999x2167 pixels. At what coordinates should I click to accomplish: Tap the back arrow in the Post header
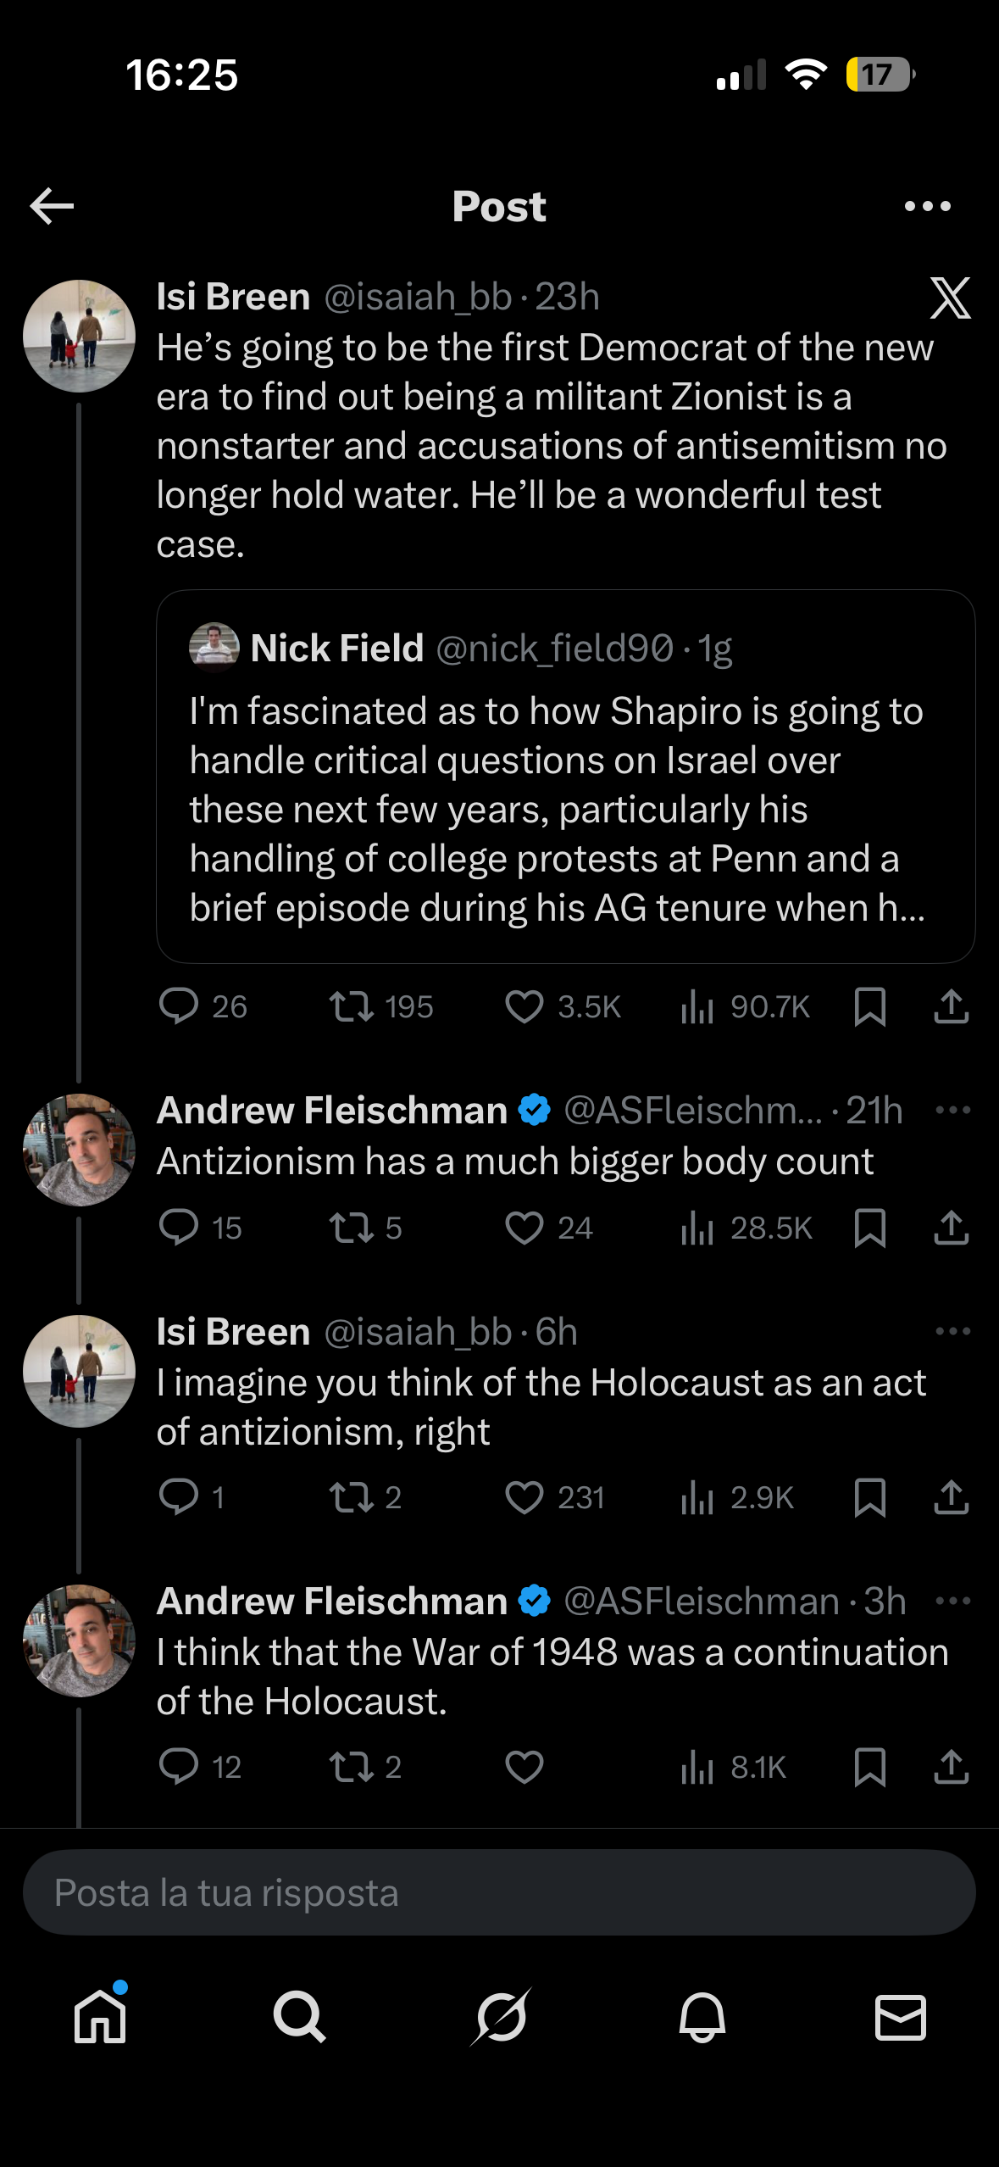point(52,206)
